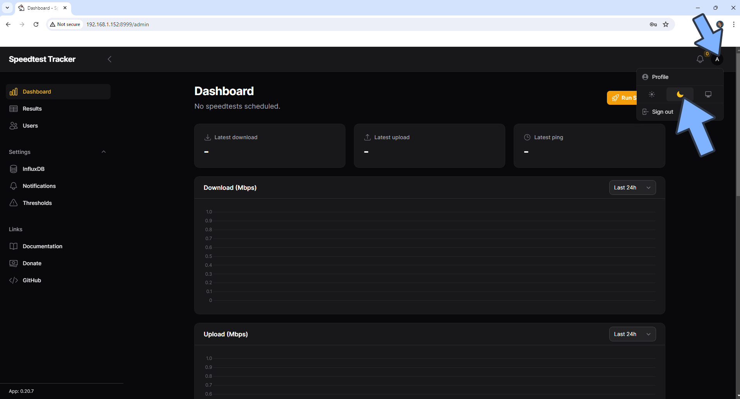Click the browser back arrow
Image resolution: width=740 pixels, height=399 pixels.
point(8,24)
